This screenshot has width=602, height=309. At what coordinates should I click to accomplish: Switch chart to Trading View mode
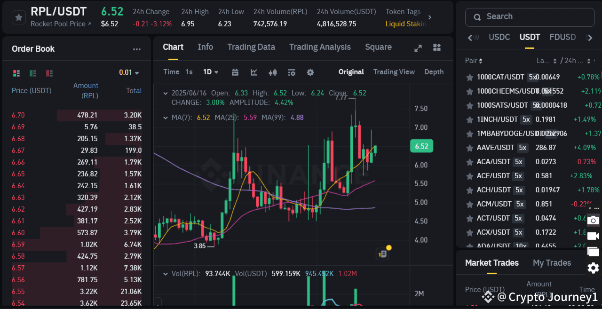click(394, 72)
